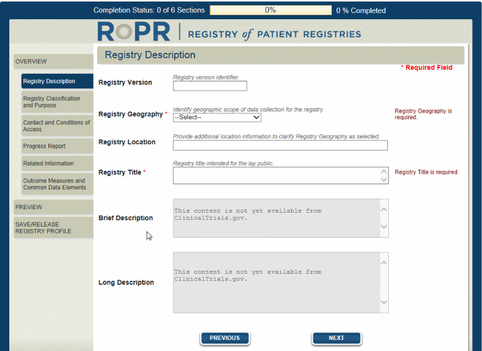Go to Registry Classification and Purpose
Screen dimensions: 482x351
pyautogui.click(x=57, y=102)
